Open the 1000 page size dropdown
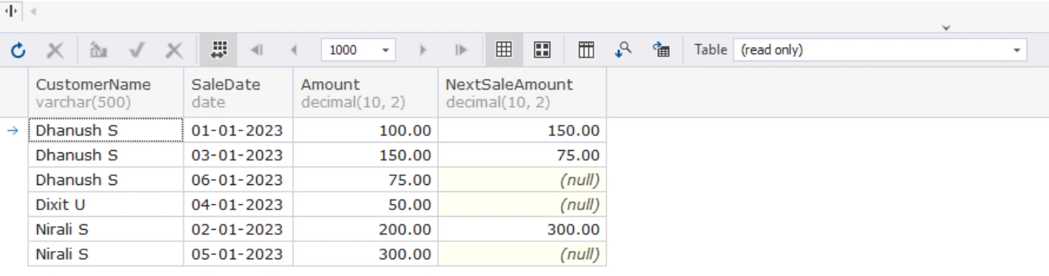 pyautogui.click(x=386, y=51)
